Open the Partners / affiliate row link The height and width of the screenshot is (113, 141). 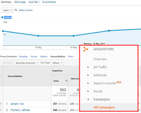tap(20, 110)
